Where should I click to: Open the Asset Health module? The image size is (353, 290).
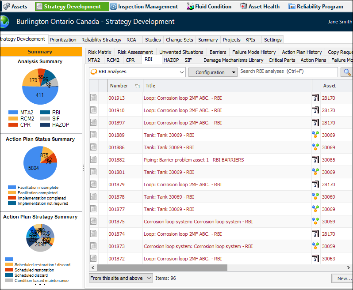tap(260, 7)
